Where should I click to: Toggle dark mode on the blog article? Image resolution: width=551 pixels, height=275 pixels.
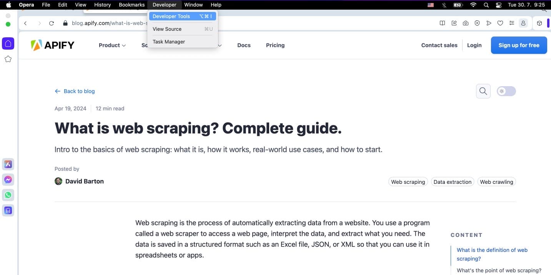506,91
